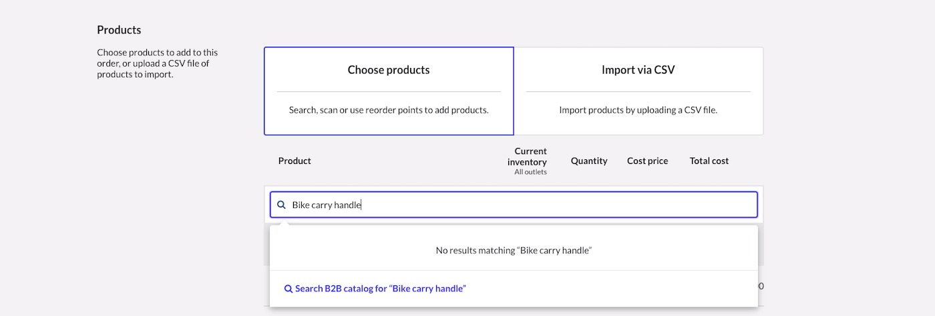935x316 pixels.
Task: Switch to Import via CSV option
Action: click(x=638, y=91)
